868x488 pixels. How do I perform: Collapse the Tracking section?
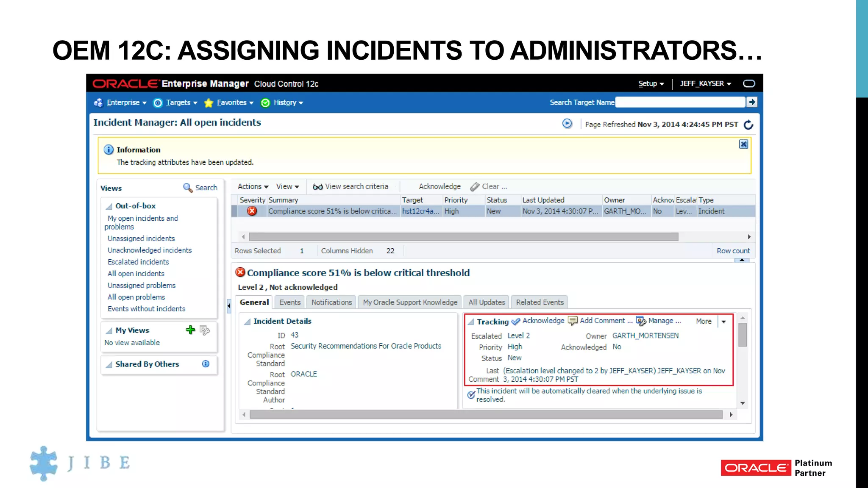tap(470, 322)
